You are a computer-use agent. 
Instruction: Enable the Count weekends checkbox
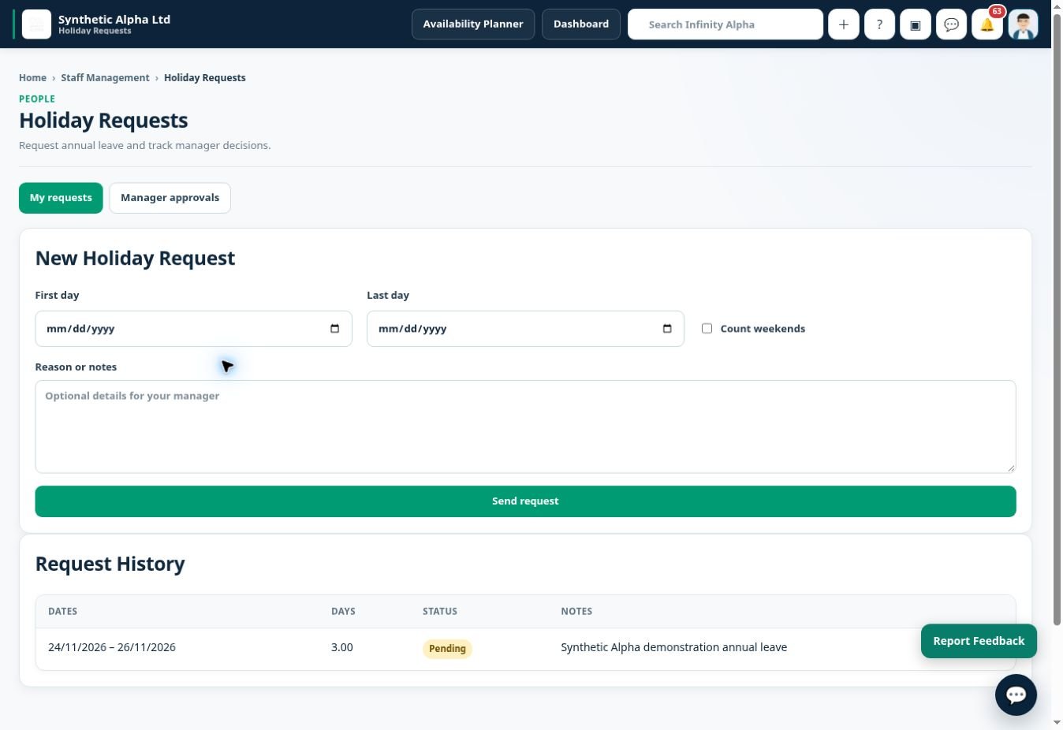click(x=707, y=329)
